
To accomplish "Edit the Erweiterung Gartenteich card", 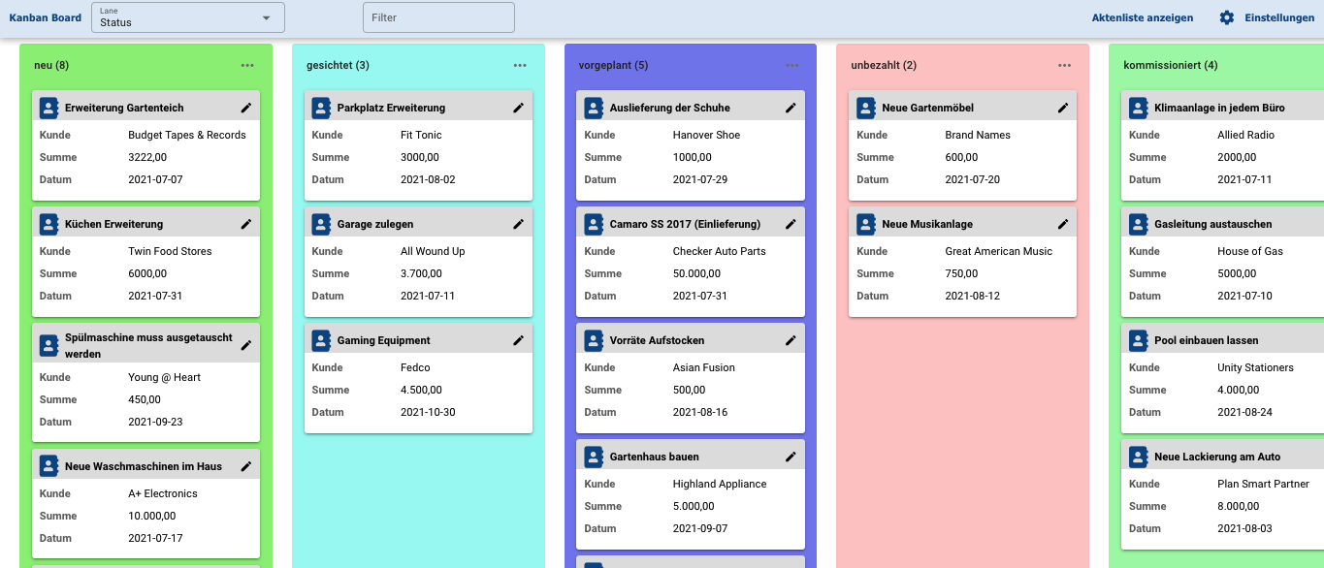I will click(x=246, y=108).
